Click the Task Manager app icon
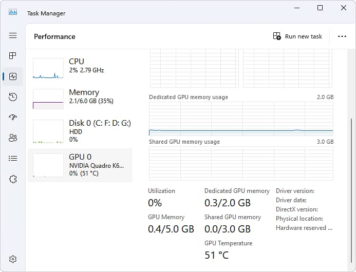This screenshot has width=356, height=272. (13, 12)
